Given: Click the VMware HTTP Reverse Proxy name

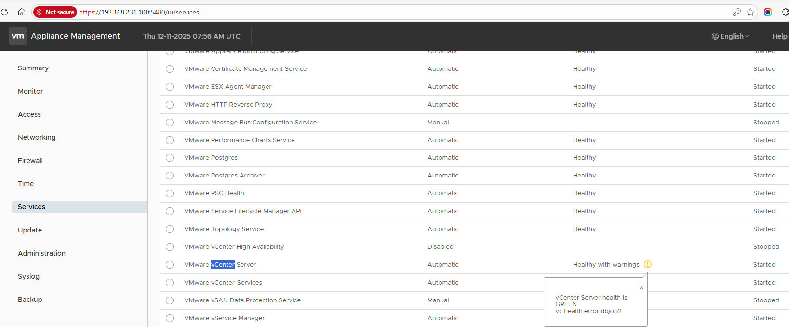Looking at the screenshot, I should point(228,105).
